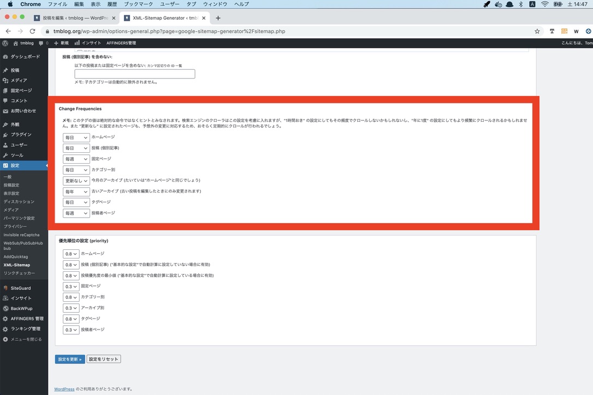Click the WordPress logo in admin bar
The image size is (593, 395).
5,43
